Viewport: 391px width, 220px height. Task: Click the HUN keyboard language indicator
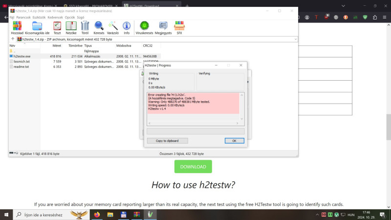tap(351, 215)
